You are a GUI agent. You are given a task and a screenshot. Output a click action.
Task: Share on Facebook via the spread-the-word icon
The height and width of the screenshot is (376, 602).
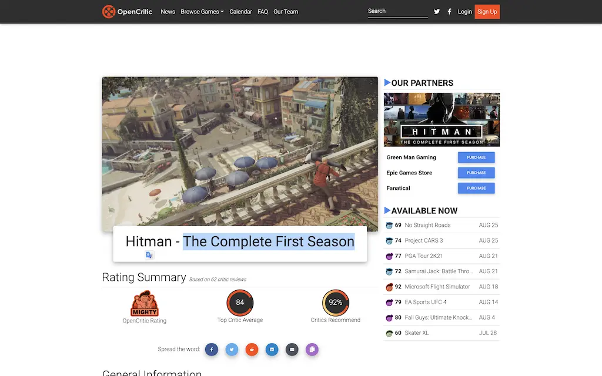click(x=212, y=350)
